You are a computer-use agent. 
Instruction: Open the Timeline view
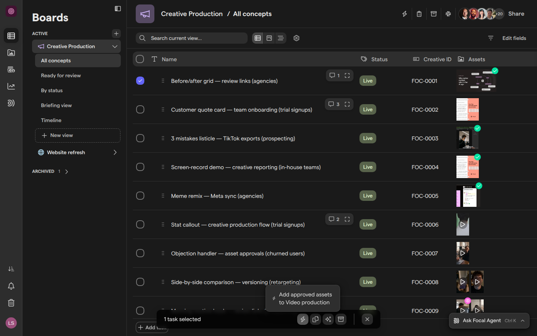78,120
